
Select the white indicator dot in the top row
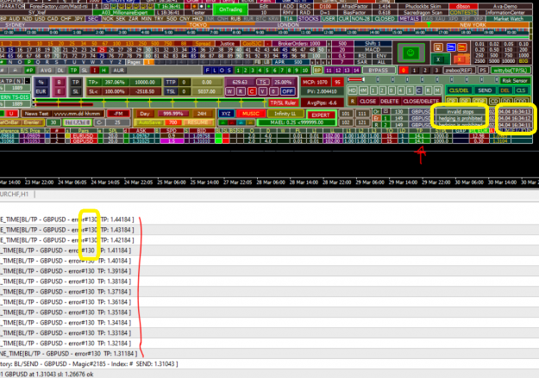click(x=202, y=6)
